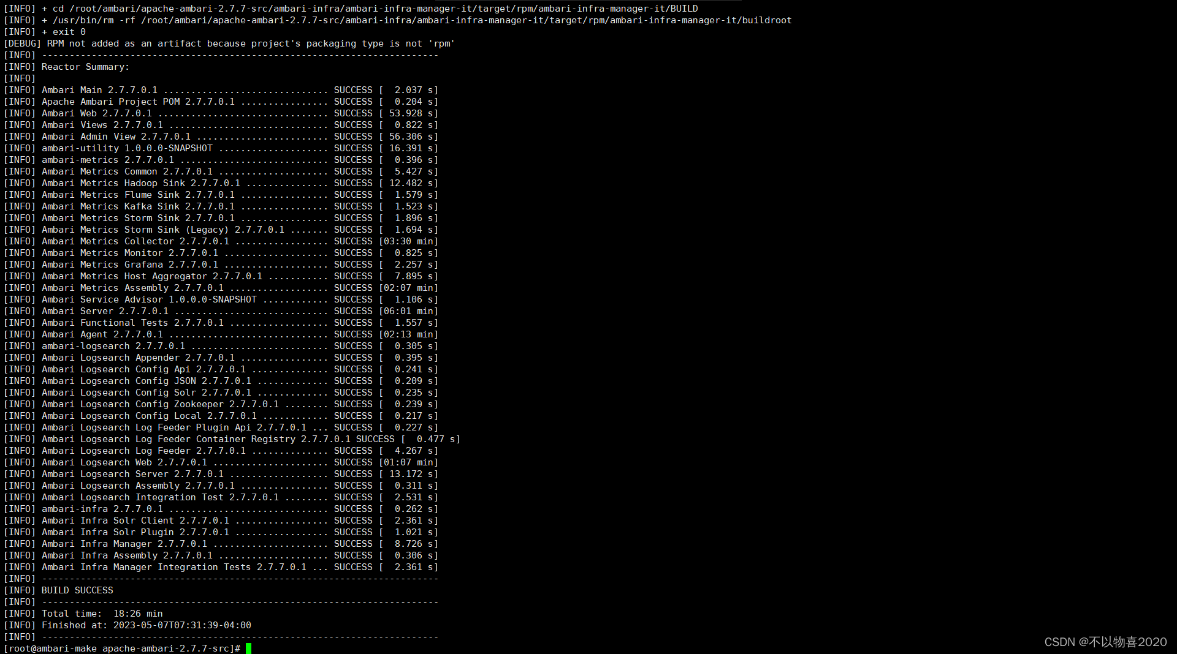
Task: Click the 'ambari-metrics 2.7.7.0.1' row
Action: [x=221, y=160]
